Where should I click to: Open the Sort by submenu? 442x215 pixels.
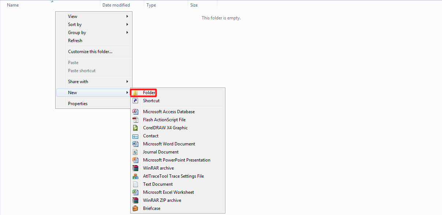point(75,24)
